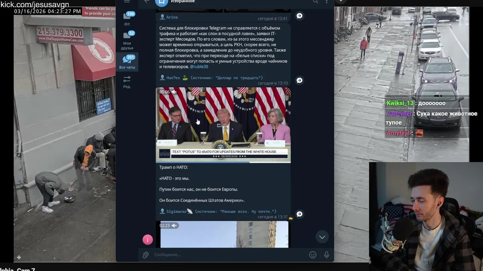The image size is (483, 271).
Task: Click the Arnyfeat chat username
Action: click(398, 133)
